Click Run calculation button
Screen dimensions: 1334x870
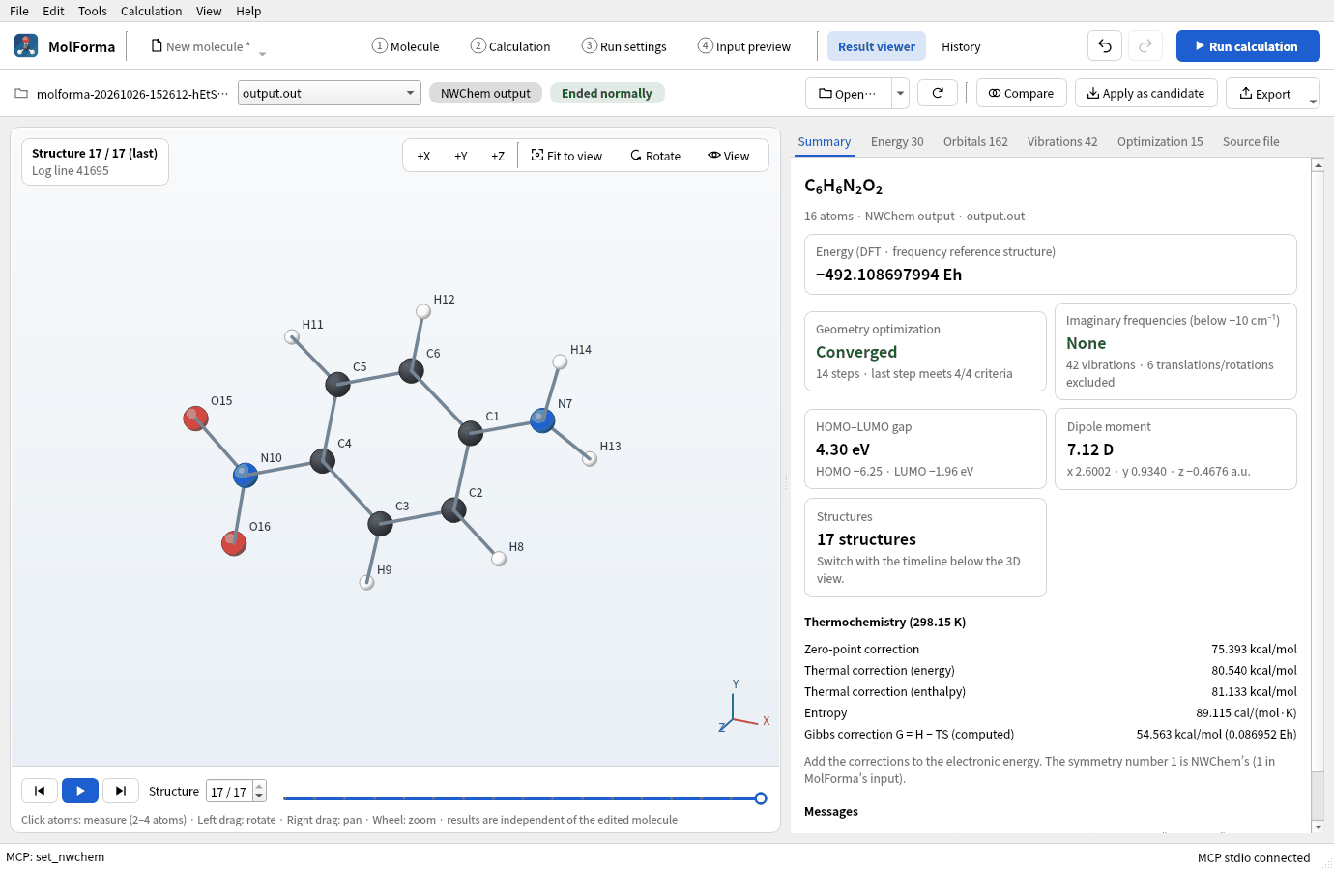coord(1248,46)
